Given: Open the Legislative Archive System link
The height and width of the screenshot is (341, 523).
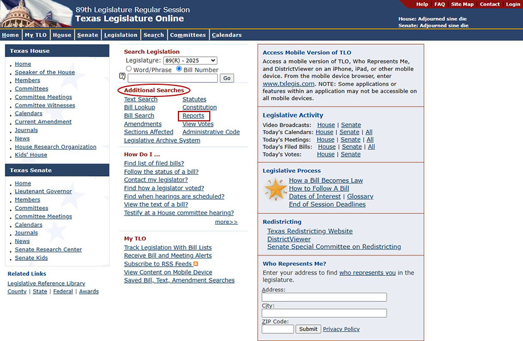Looking at the screenshot, I should (x=162, y=141).
